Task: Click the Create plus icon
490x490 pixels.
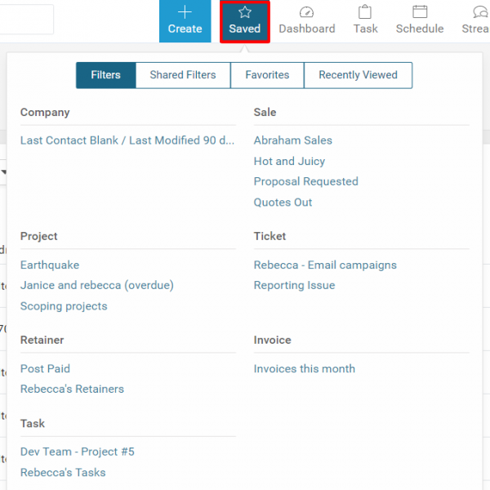Action: point(185,12)
